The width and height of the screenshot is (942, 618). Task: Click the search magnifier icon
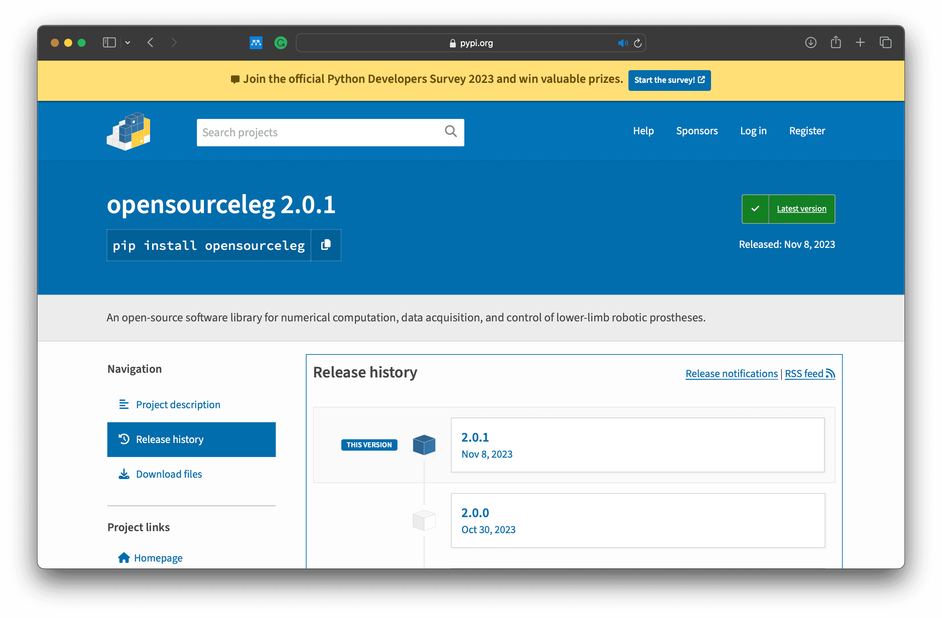point(450,131)
